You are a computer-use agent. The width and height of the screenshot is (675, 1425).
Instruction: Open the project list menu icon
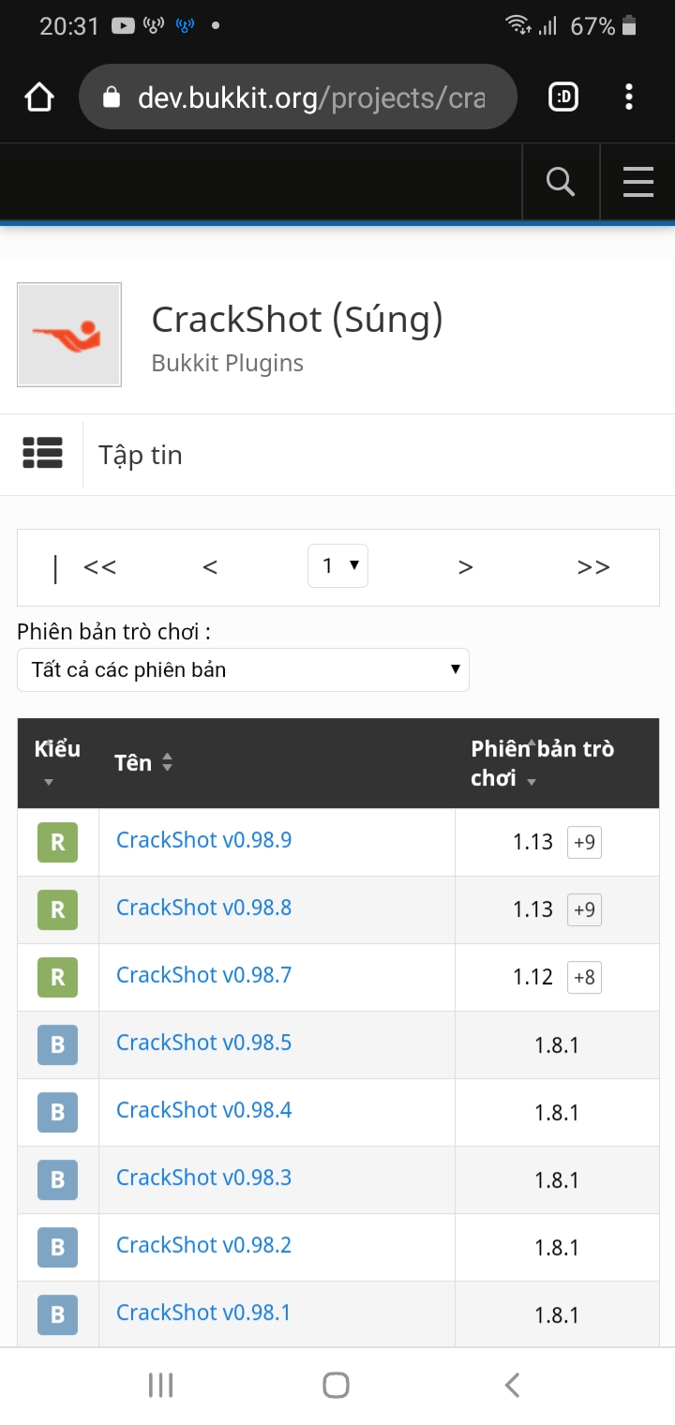click(x=42, y=454)
